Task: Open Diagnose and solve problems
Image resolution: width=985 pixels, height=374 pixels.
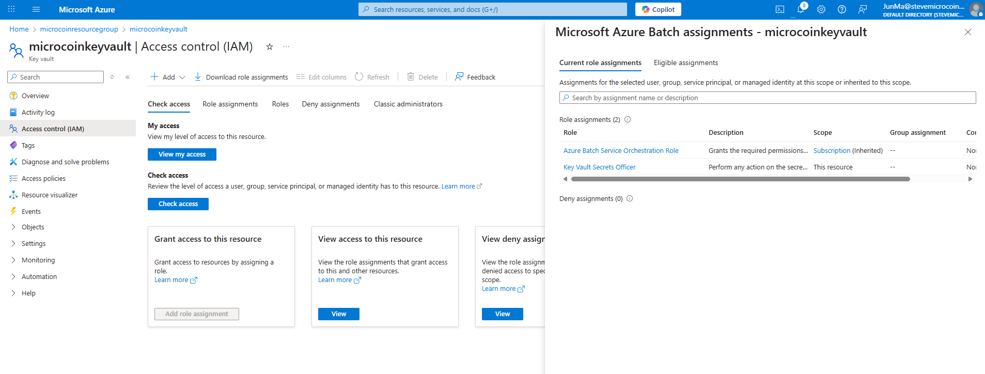Action: point(65,162)
